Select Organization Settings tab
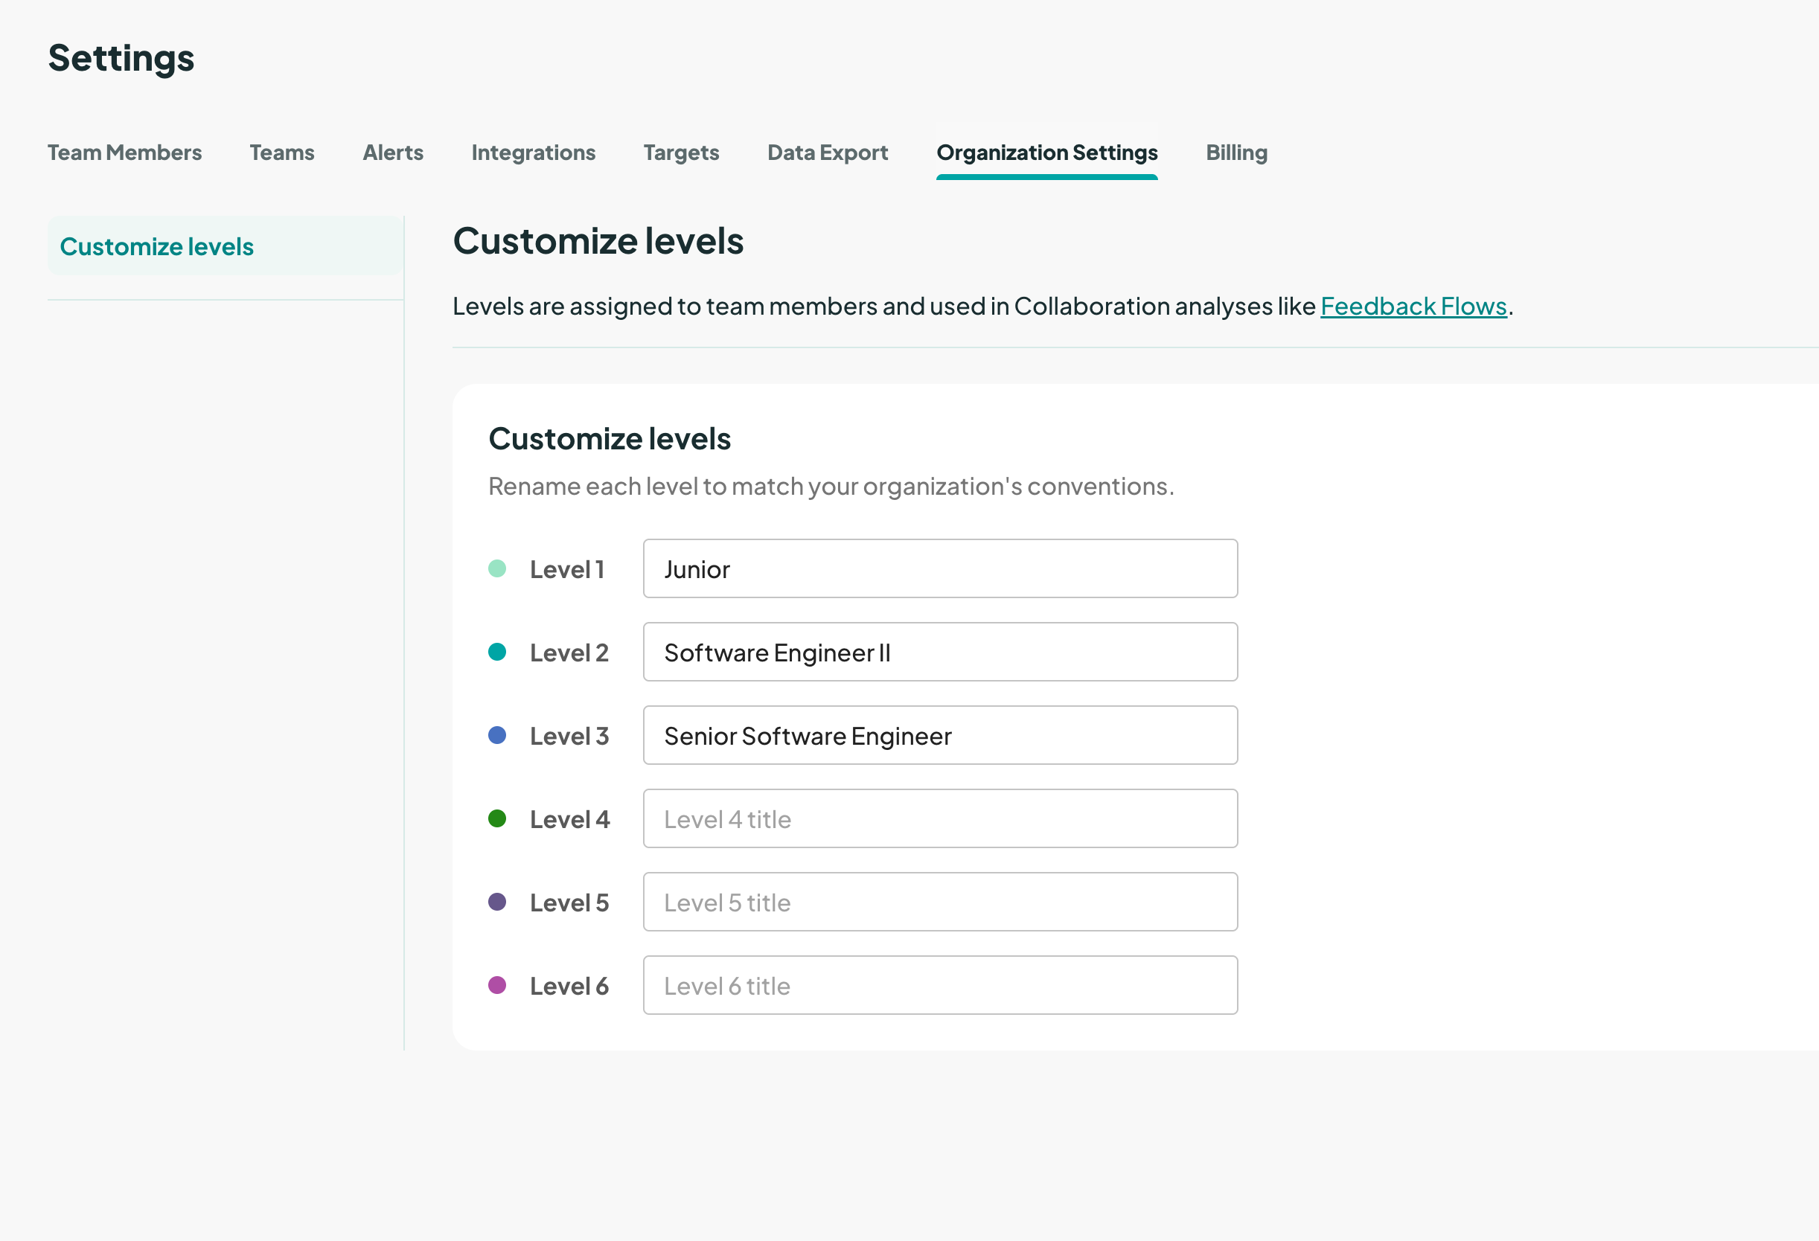The width and height of the screenshot is (1819, 1241). coord(1047,153)
